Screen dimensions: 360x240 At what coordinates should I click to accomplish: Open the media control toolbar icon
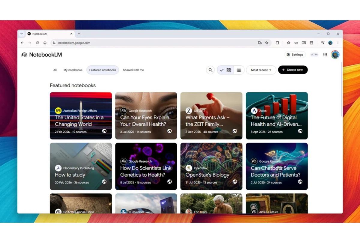(322, 43)
